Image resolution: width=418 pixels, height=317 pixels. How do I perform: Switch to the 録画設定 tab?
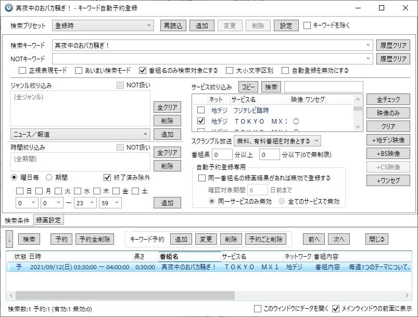pyautogui.click(x=48, y=220)
